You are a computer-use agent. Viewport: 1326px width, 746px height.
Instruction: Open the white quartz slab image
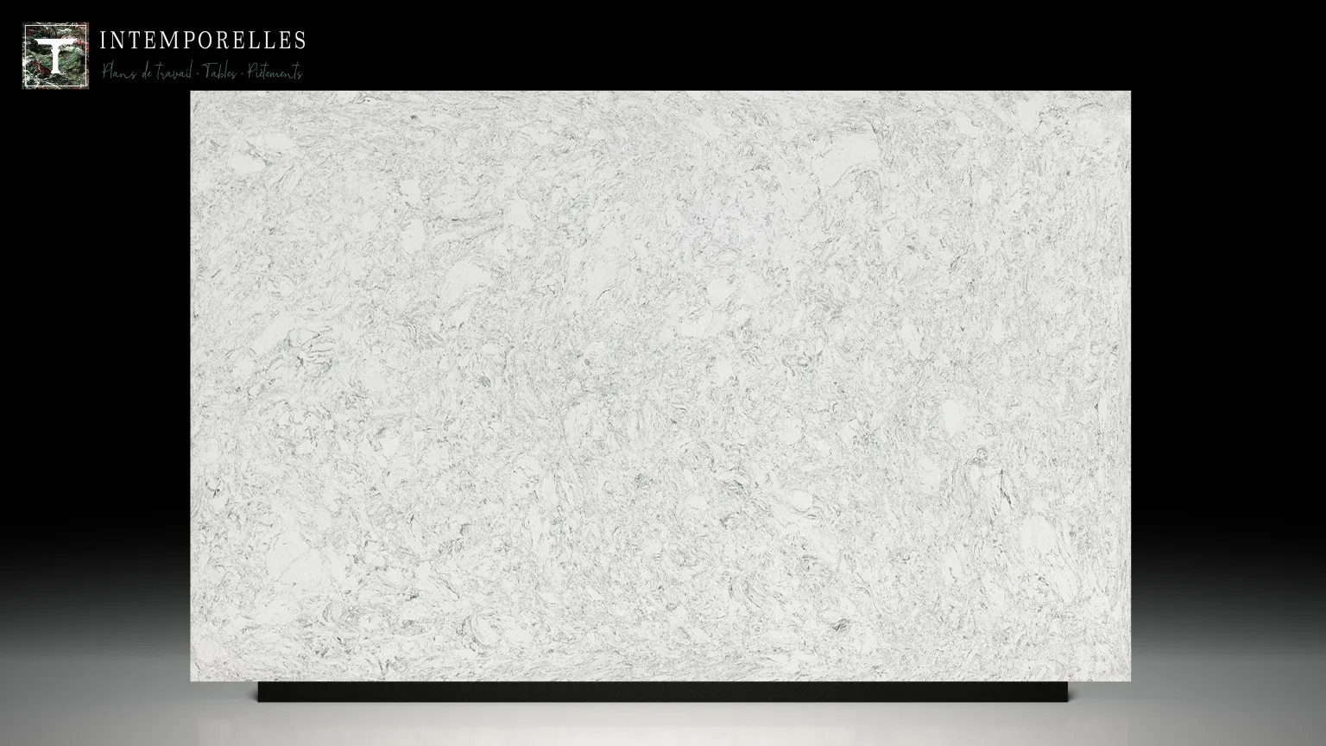coord(660,386)
